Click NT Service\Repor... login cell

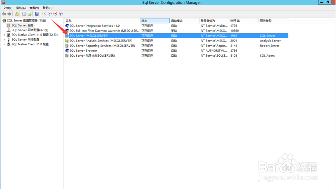[x=214, y=46]
